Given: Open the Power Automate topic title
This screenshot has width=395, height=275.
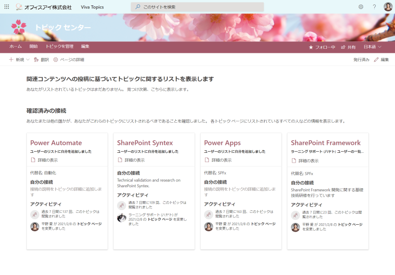Looking at the screenshot, I should click(56, 143).
